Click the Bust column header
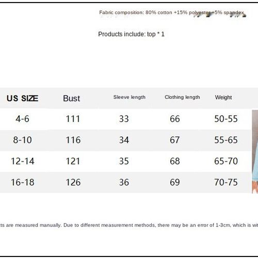 click(x=71, y=99)
